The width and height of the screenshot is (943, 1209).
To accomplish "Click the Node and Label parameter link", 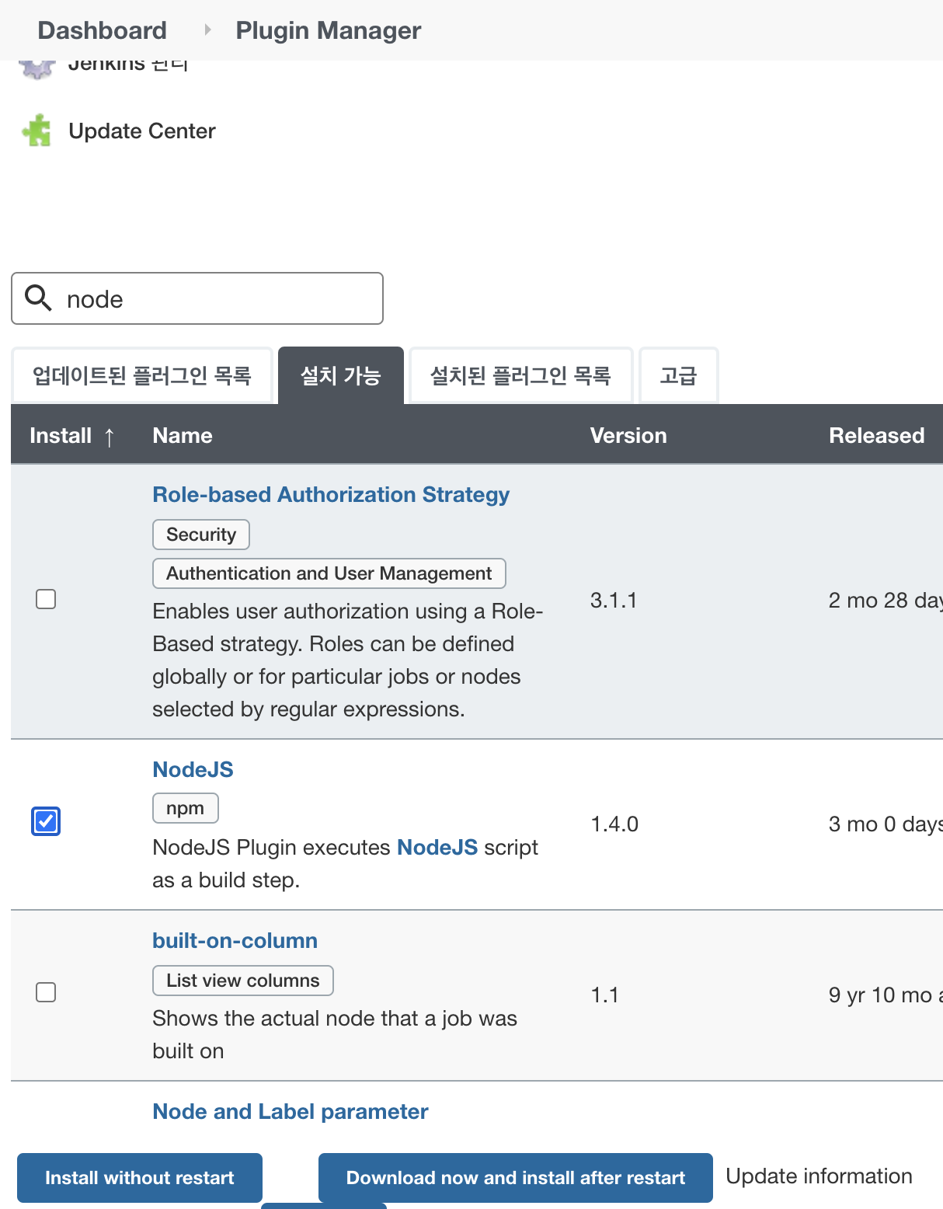I will (290, 1111).
